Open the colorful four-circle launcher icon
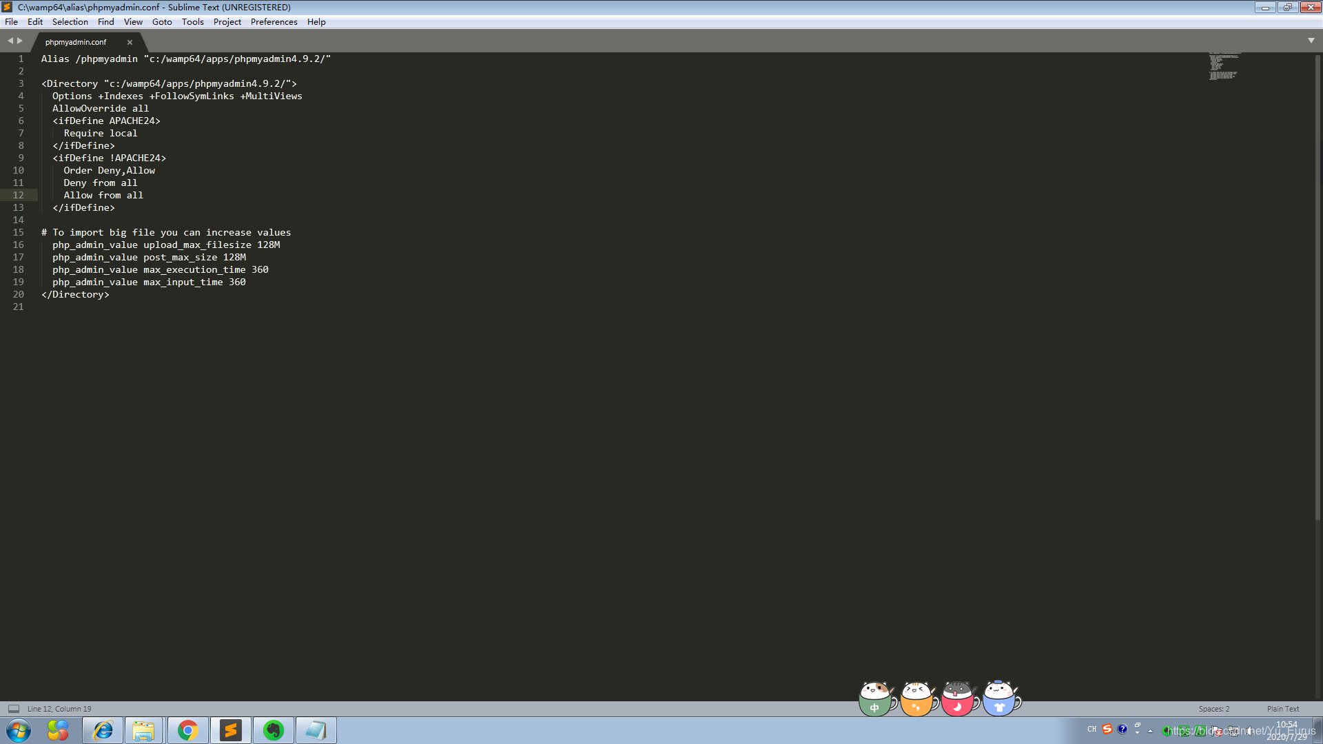 pyautogui.click(x=58, y=730)
